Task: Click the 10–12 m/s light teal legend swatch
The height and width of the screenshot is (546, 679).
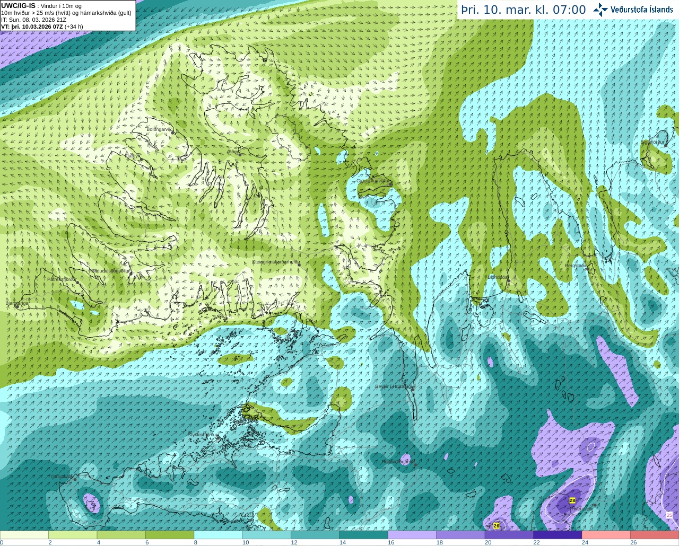Action: point(267,535)
